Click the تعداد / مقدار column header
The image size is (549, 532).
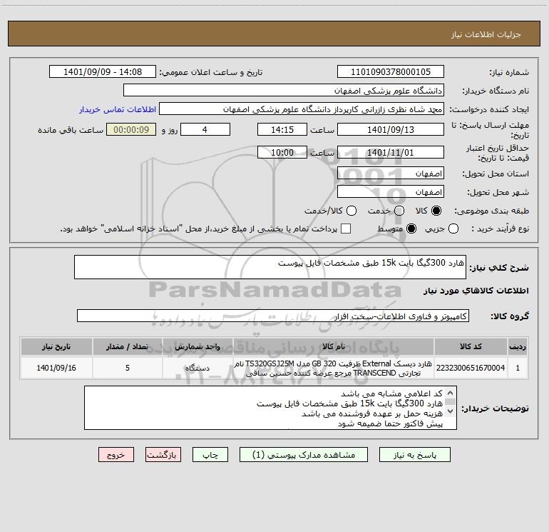pyautogui.click(x=128, y=346)
